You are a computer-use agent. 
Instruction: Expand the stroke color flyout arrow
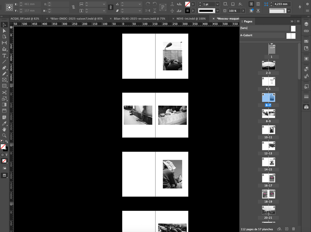click(x=193, y=11)
